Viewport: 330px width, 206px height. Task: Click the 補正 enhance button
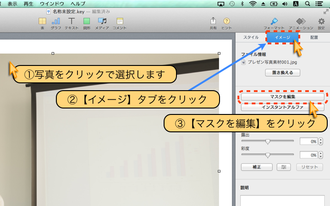coord(257,167)
